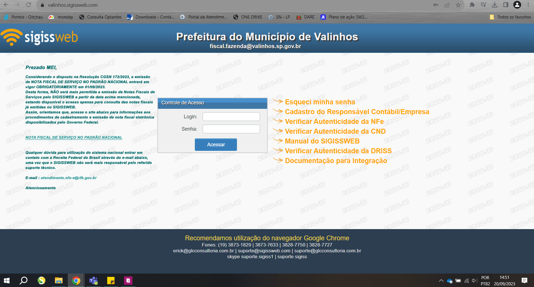Open NOTA FISCAL DE SERVIÇO NO PADRÃO NACIONAL link
The width and height of the screenshot is (534, 287).
(x=74, y=137)
